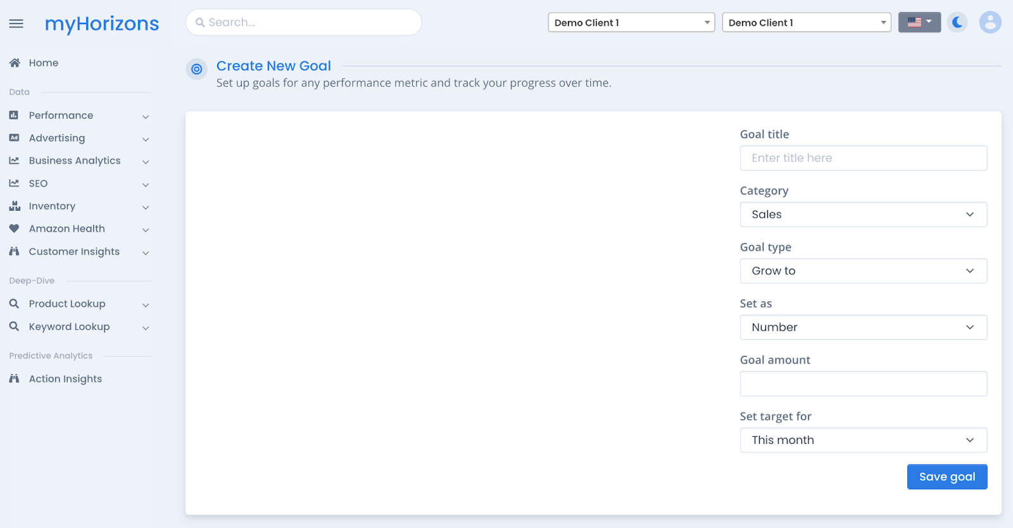Focus the Goal title input field
Image resolution: width=1013 pixels, height=528 pixels.
864,158
